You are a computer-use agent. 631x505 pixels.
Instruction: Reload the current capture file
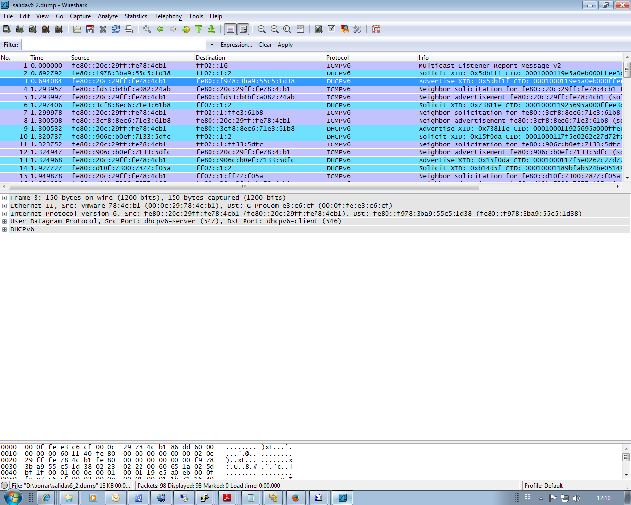pyautogui.click(x=115, y=29)
